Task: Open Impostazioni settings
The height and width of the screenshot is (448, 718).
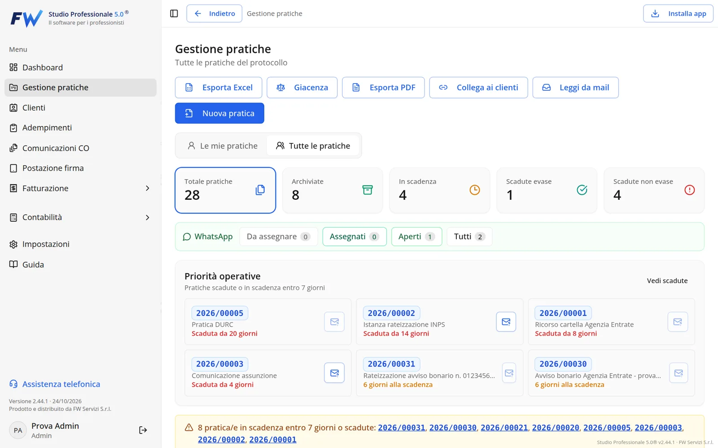Action: click(x=80, y=244)
